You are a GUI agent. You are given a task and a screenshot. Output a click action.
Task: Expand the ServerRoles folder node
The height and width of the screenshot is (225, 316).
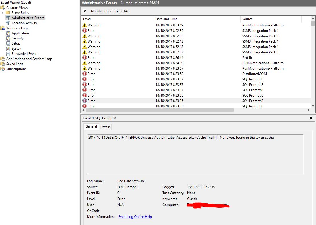(x=3, y=13)
